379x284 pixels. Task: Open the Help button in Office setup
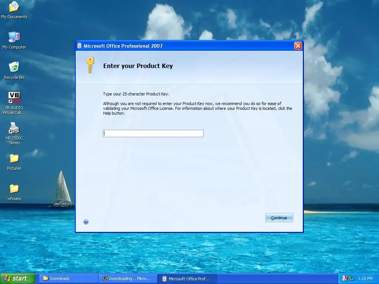click(86, 222)
